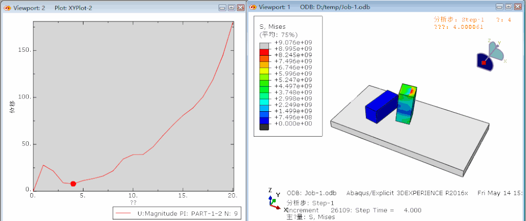The width and height of the screenshot is (526, 221).
Task: Minimize the Viewport 2 XYPlot window
Action: 222,8
